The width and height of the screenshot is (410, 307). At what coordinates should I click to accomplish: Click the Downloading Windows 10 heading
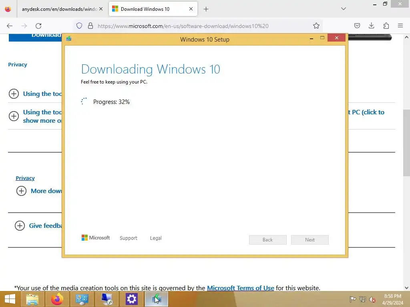[151, 69]
